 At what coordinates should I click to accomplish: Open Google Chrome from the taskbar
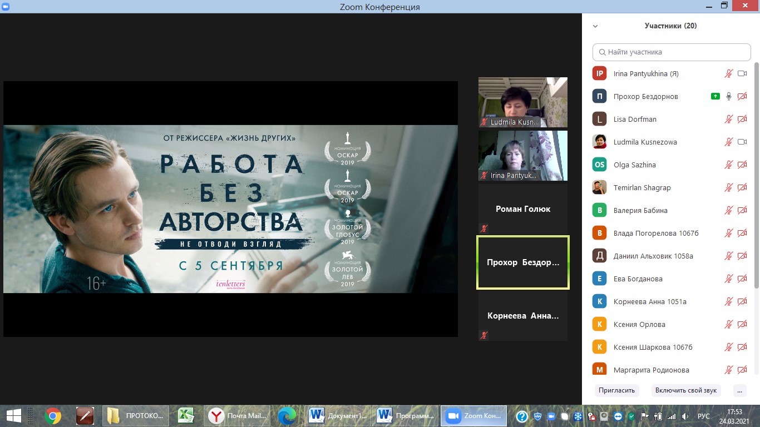point(53,415)
